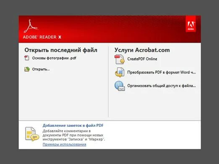Click the Добавление заметок в файл PDF heading
The width and height of the screenshot is (219, 164).
click(73, 126)
